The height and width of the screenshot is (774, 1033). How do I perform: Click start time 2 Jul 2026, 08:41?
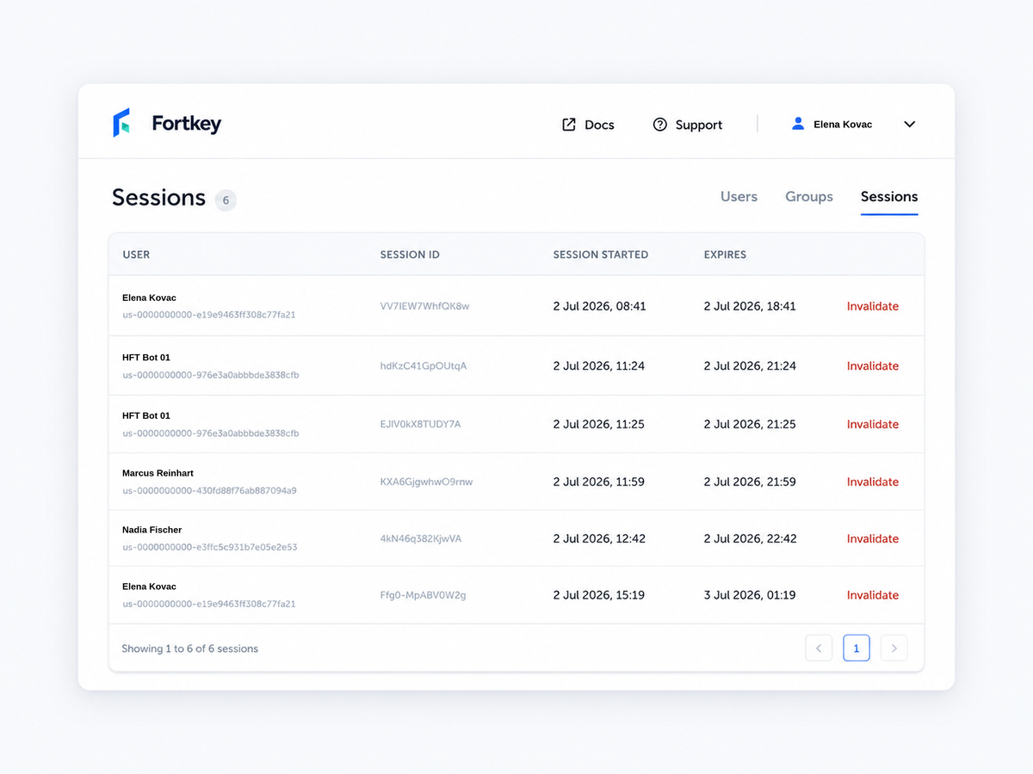[599, 306]
